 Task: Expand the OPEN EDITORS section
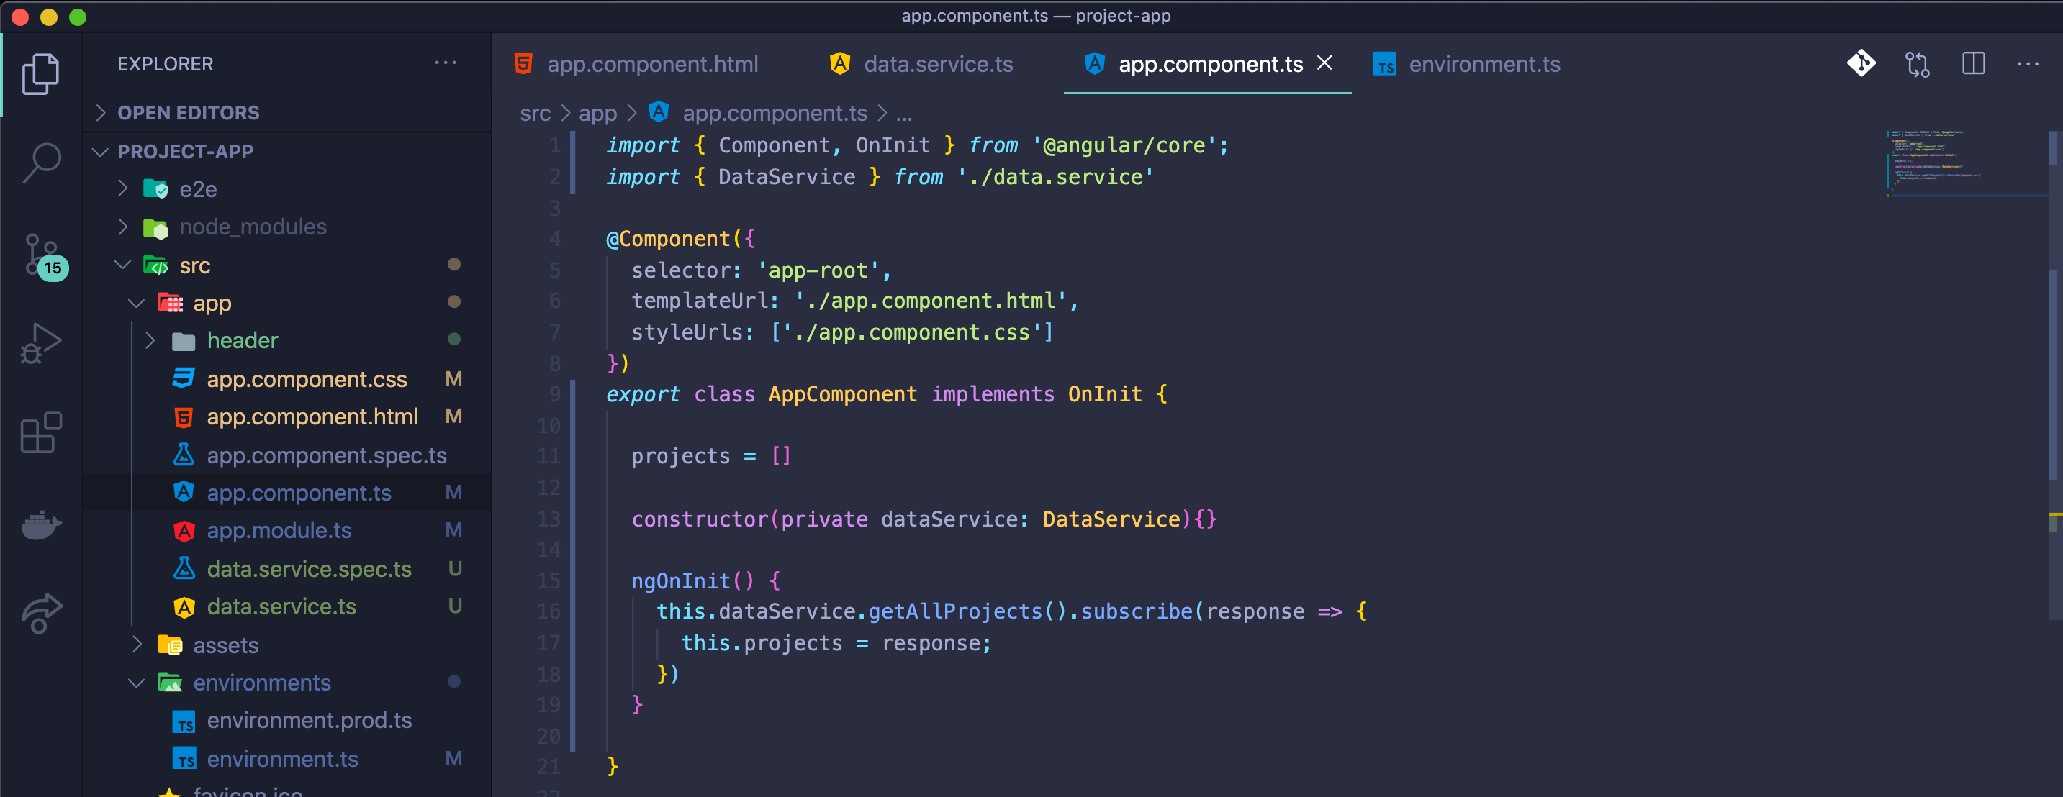coord(188,113)
